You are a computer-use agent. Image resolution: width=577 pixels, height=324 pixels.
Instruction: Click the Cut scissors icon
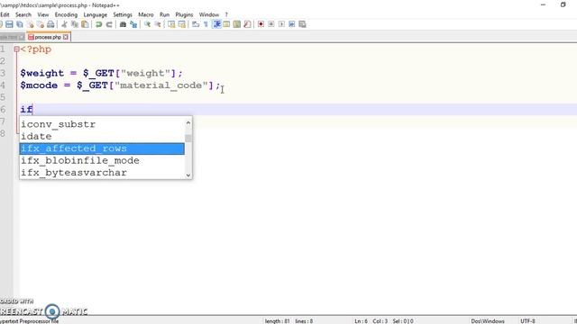[64, 24]
